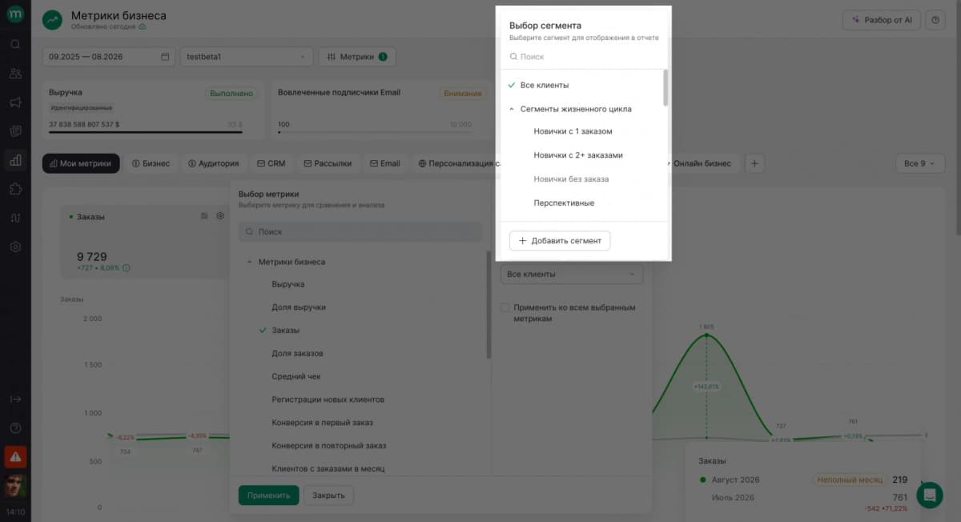
Task: Collapse the 'Метрики бизнеса' tree group
Action: point(250,262)
